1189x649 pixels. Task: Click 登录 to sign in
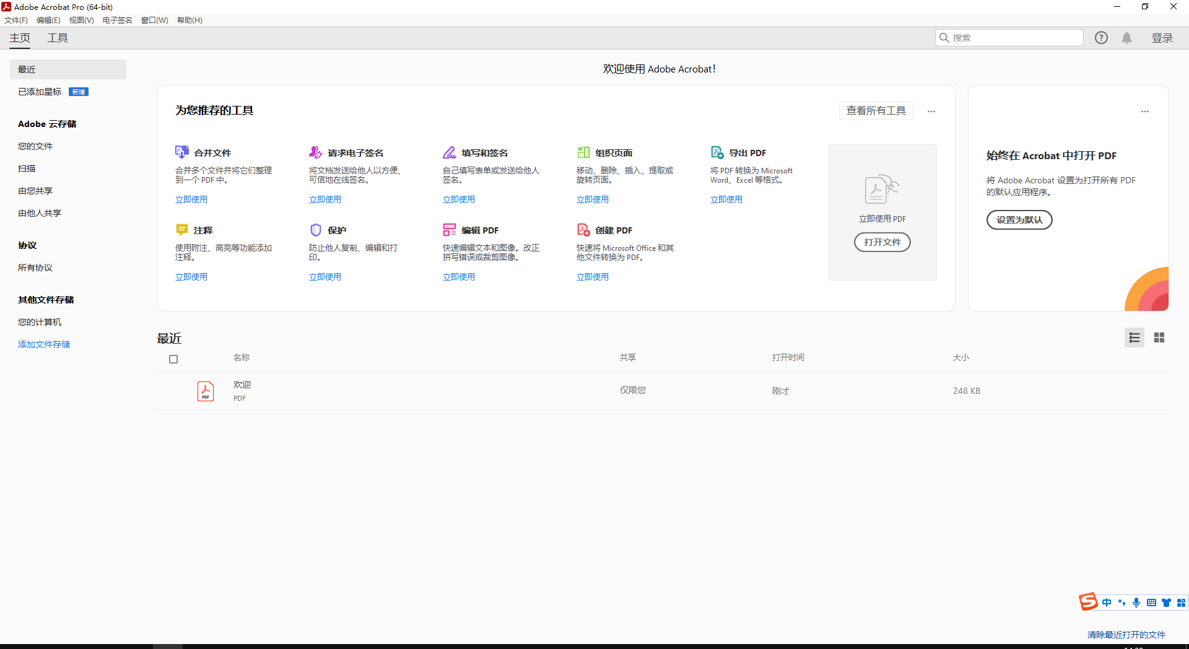click(x=1162, y=38)
